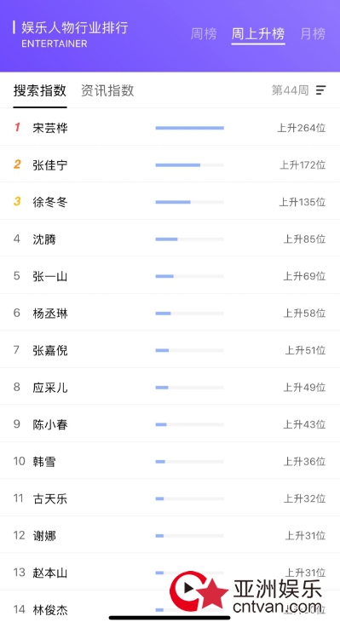Screen dimensions: 340x622
Task: Click the progress bar for 张一山
Action: pos(190,276)
